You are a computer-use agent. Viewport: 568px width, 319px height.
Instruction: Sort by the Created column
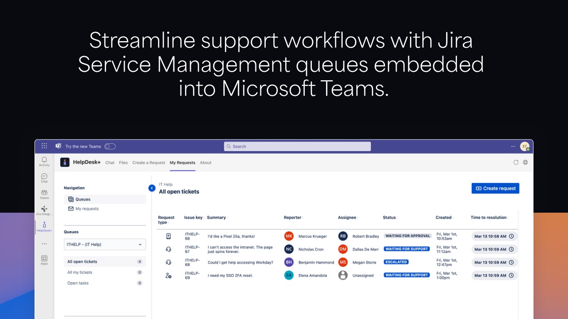pyautogui.click(x=444, y=218)
